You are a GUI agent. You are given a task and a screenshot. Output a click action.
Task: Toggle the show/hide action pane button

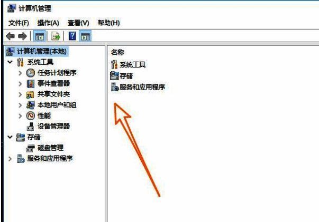[x=85, y=36]
